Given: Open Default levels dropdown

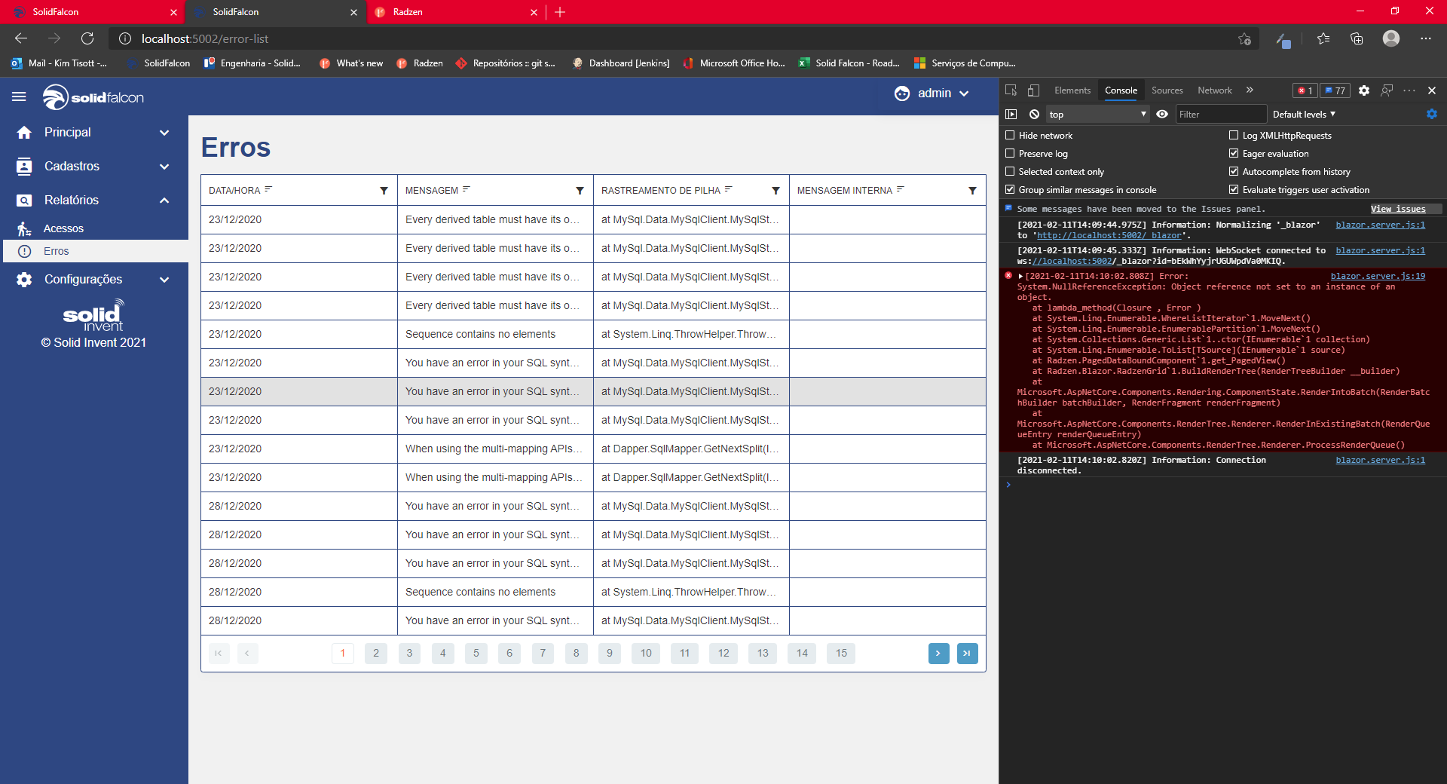Looking at the screenshot, I should (x=1304, y=115).
